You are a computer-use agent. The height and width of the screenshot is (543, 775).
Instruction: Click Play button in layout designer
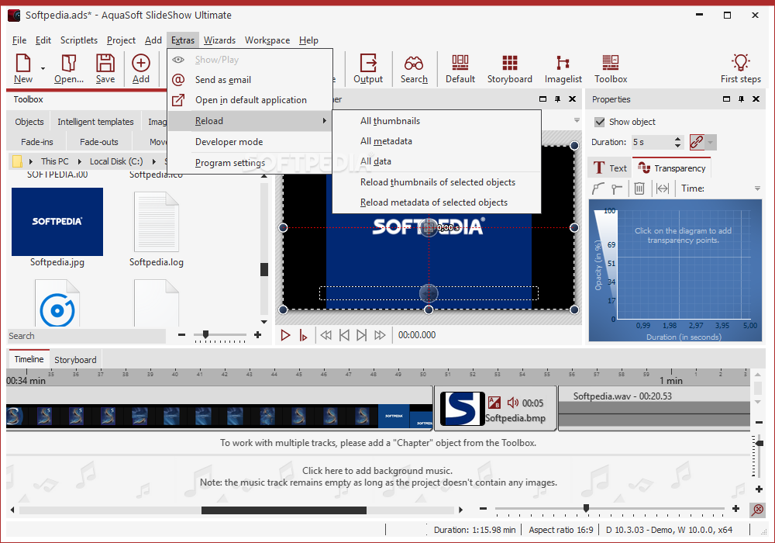(285, 335)
